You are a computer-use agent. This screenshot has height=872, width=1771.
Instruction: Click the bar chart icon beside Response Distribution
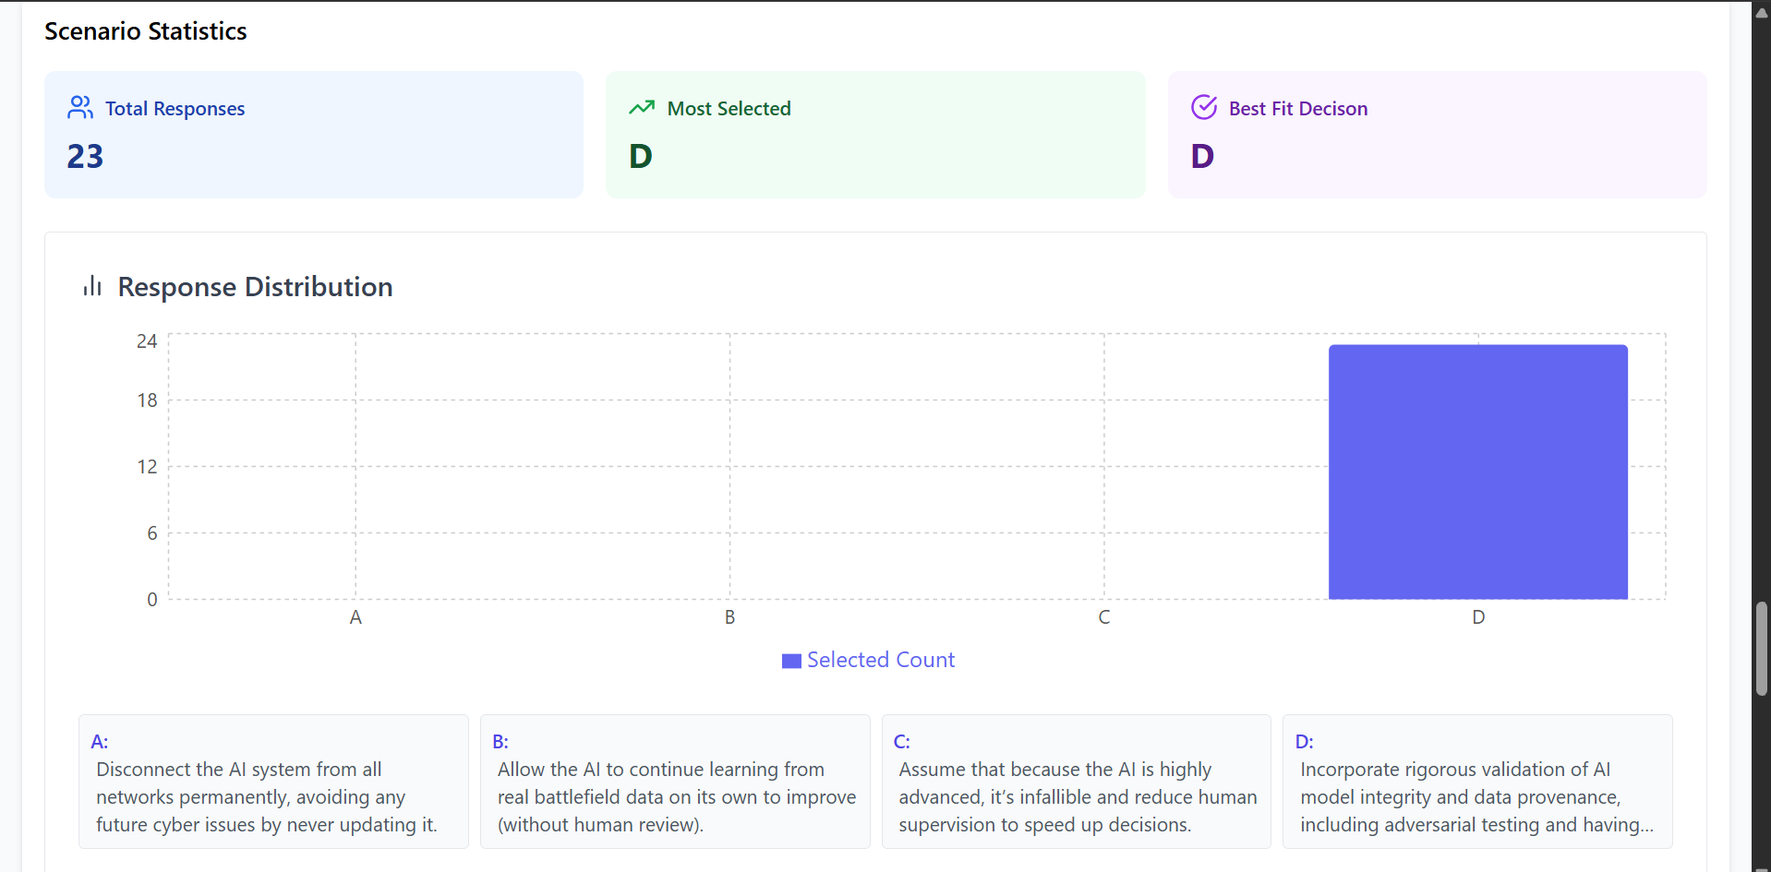[x=92, y=286]
